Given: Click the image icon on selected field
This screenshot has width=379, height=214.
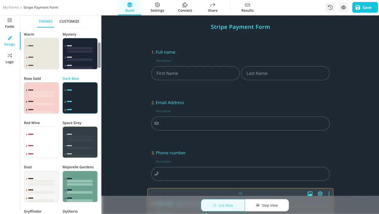Looking at the screenshot, I should tap(310, 194).
